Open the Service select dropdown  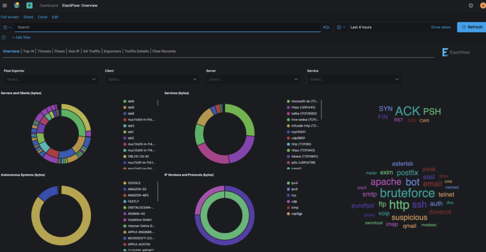[x=354, y=79]
